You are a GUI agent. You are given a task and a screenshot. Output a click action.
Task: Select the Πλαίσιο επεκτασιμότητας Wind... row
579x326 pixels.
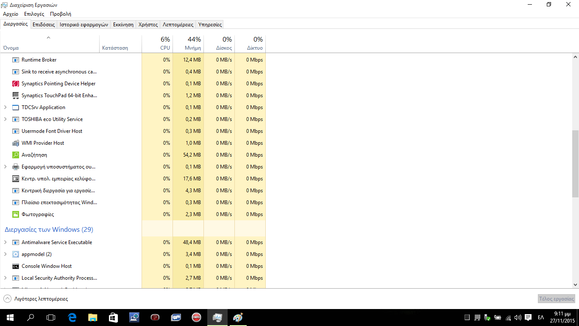pos(133,202)
